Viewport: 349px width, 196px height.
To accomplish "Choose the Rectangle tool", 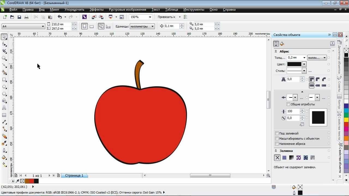I will point(4,80).
